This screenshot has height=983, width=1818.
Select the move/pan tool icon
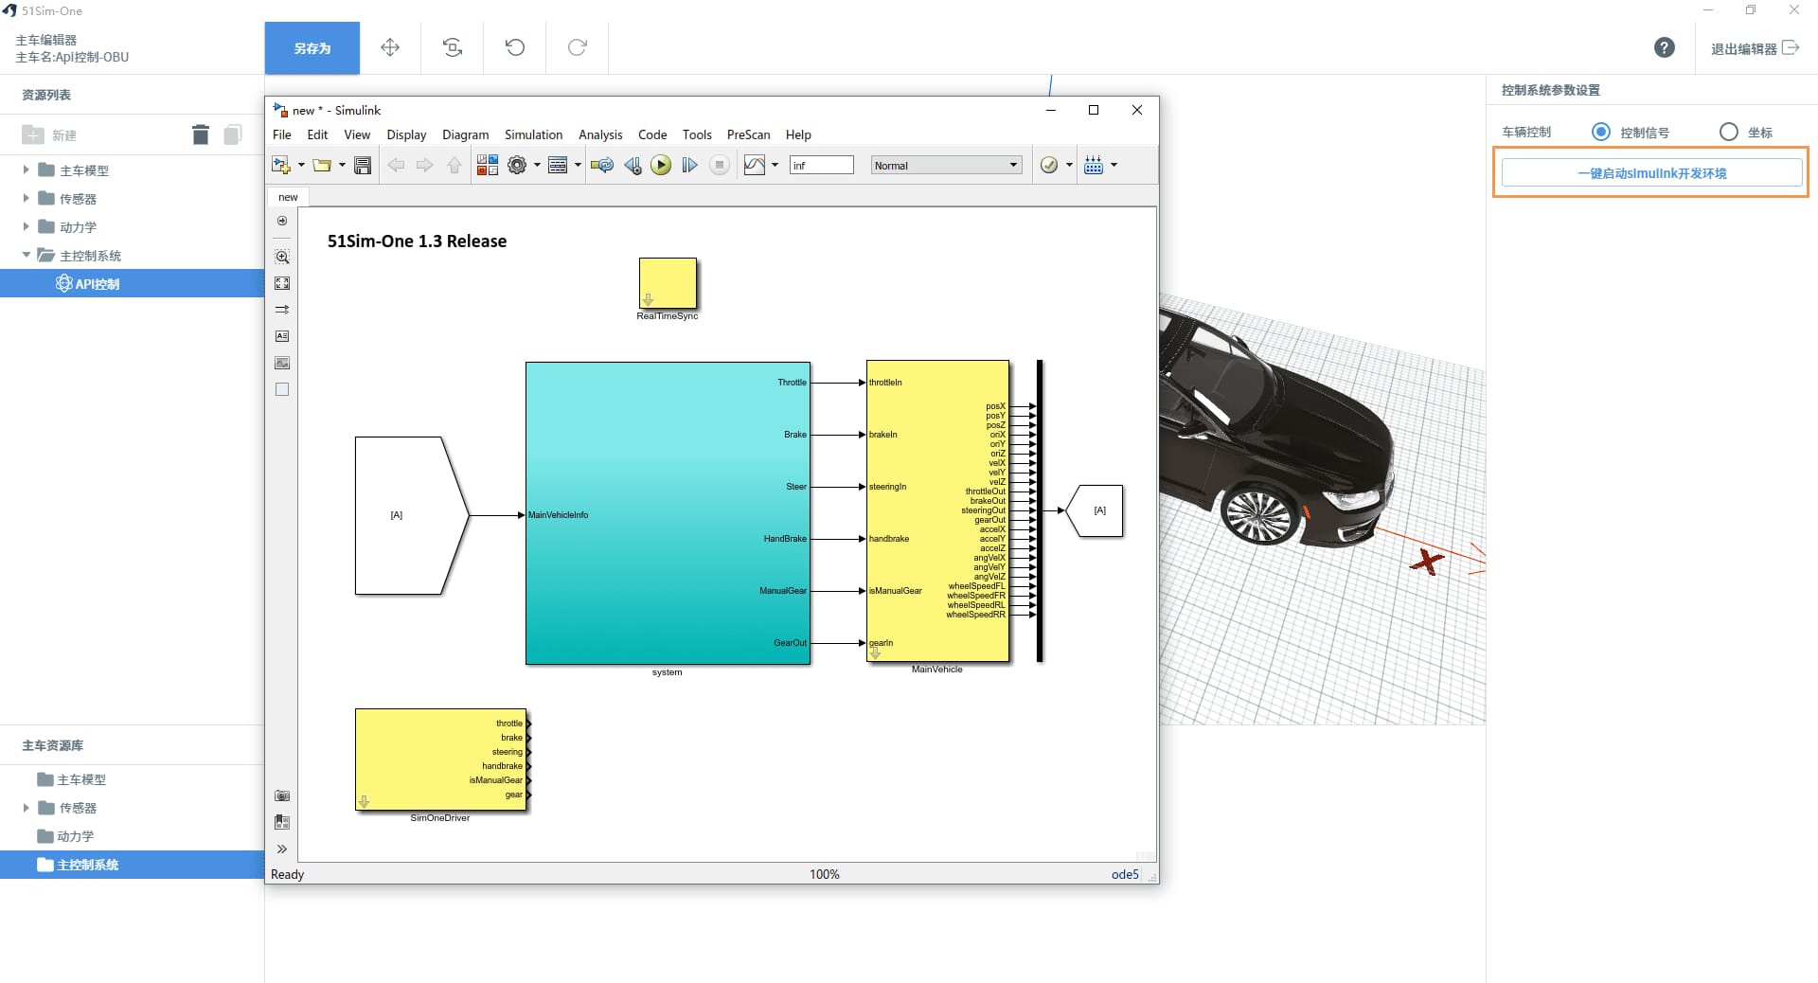click(390, 47)
